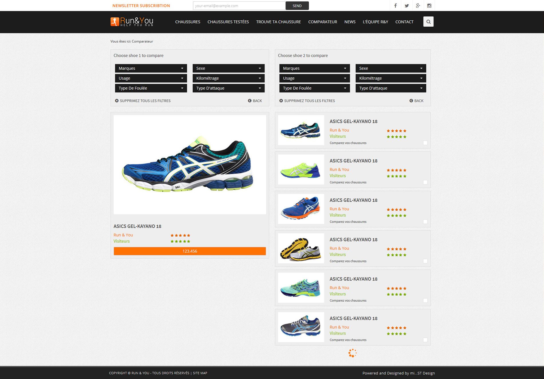Click the search magnifier icon

(x=428, y=21)
